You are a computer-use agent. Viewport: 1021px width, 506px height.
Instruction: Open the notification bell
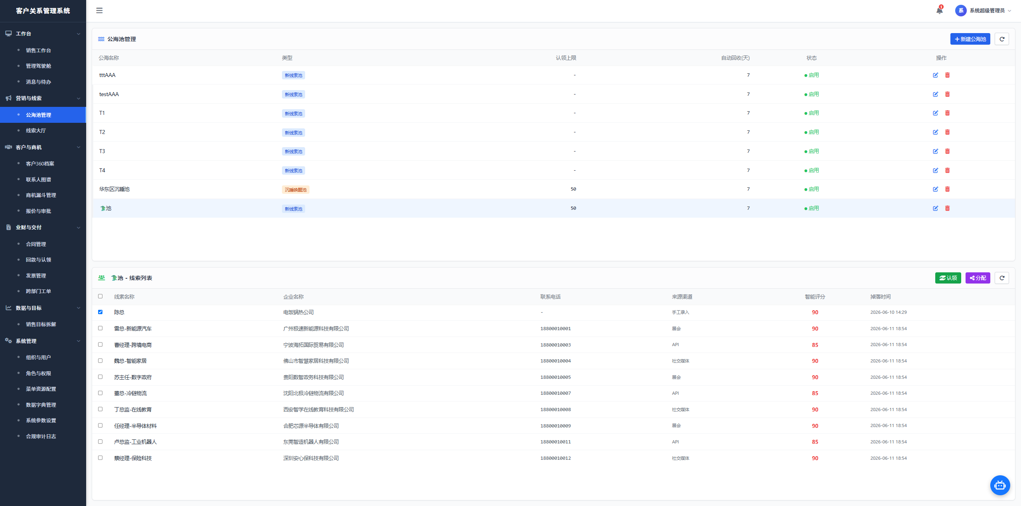[939, 11]
